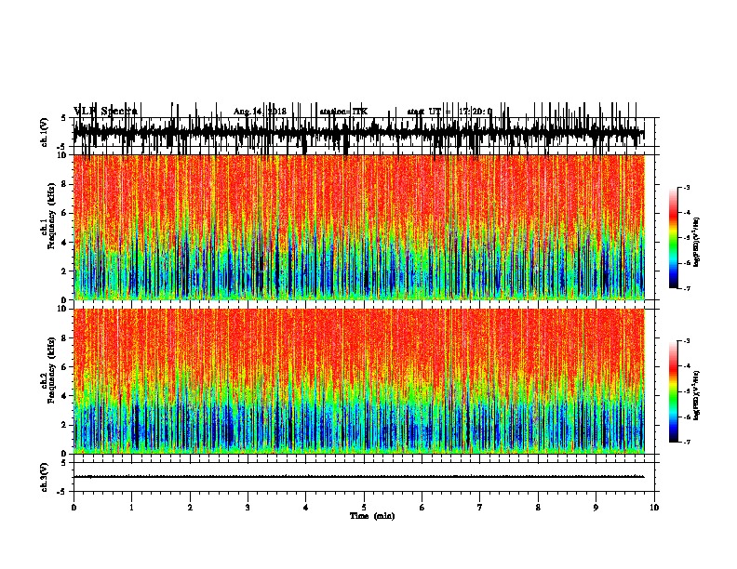737x569 pixels.
Task: Click ch.2 colorbar log(PSD) units label
Action: 697,395
